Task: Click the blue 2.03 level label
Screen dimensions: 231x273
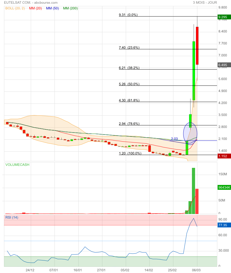Action: 174,138
